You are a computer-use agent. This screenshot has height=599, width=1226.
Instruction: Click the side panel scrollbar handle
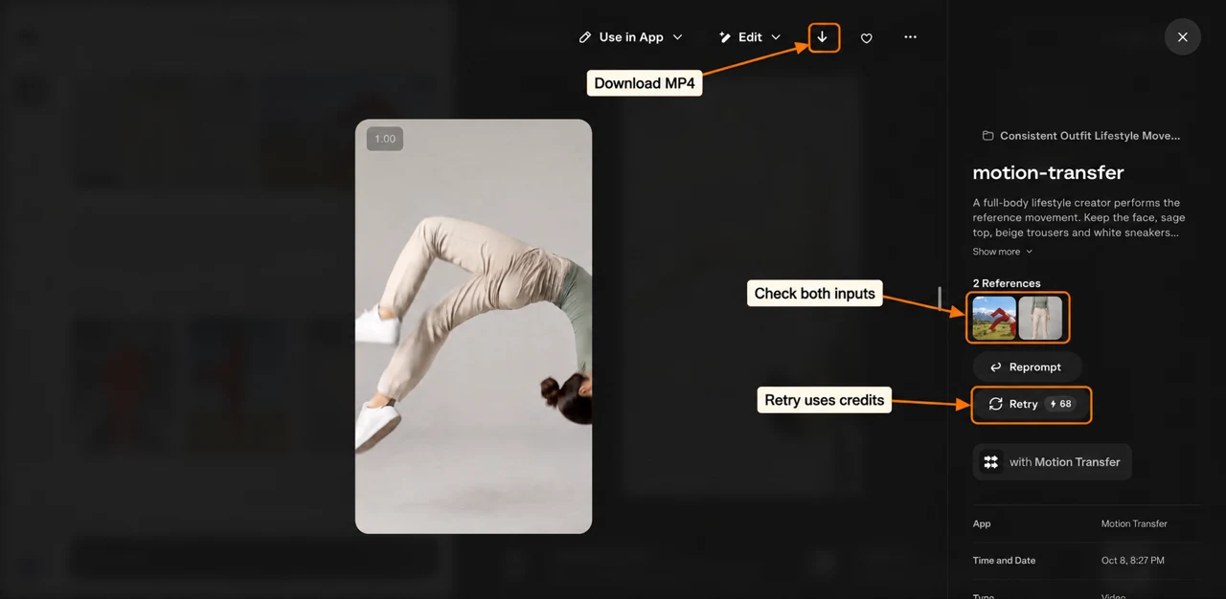940,299
